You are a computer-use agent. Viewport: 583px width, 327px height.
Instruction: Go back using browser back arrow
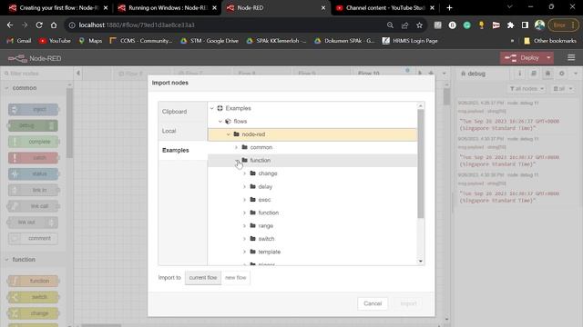[x=10, y=25]
